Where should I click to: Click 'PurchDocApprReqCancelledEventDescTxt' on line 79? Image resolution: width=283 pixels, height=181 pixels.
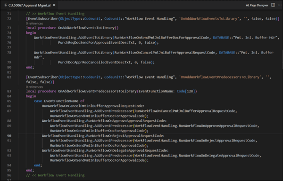(94, 62)
